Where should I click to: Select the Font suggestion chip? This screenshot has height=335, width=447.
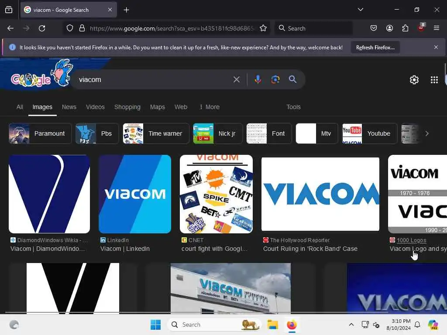click(269, 133)
